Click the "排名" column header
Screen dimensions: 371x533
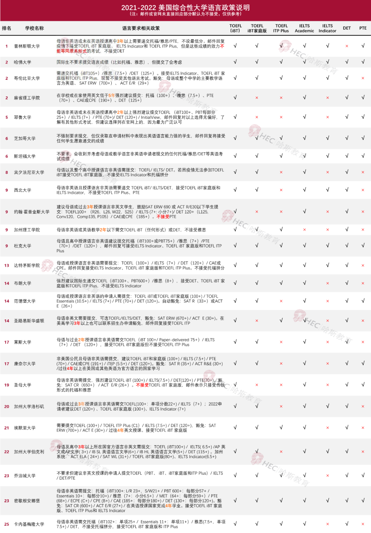[x=7, y=28]
